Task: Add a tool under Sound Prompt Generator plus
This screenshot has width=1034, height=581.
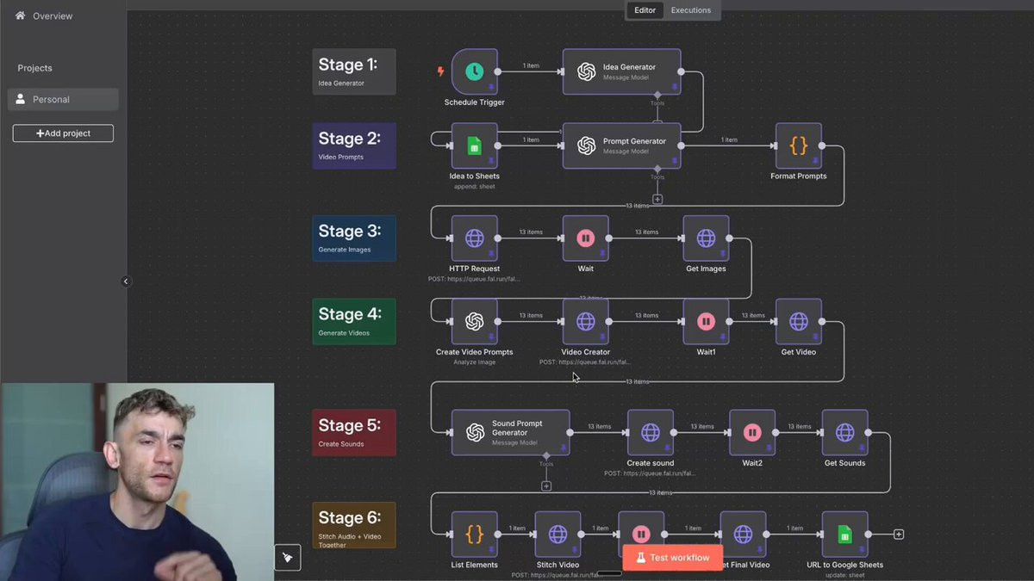Action: tap(546, 485)
